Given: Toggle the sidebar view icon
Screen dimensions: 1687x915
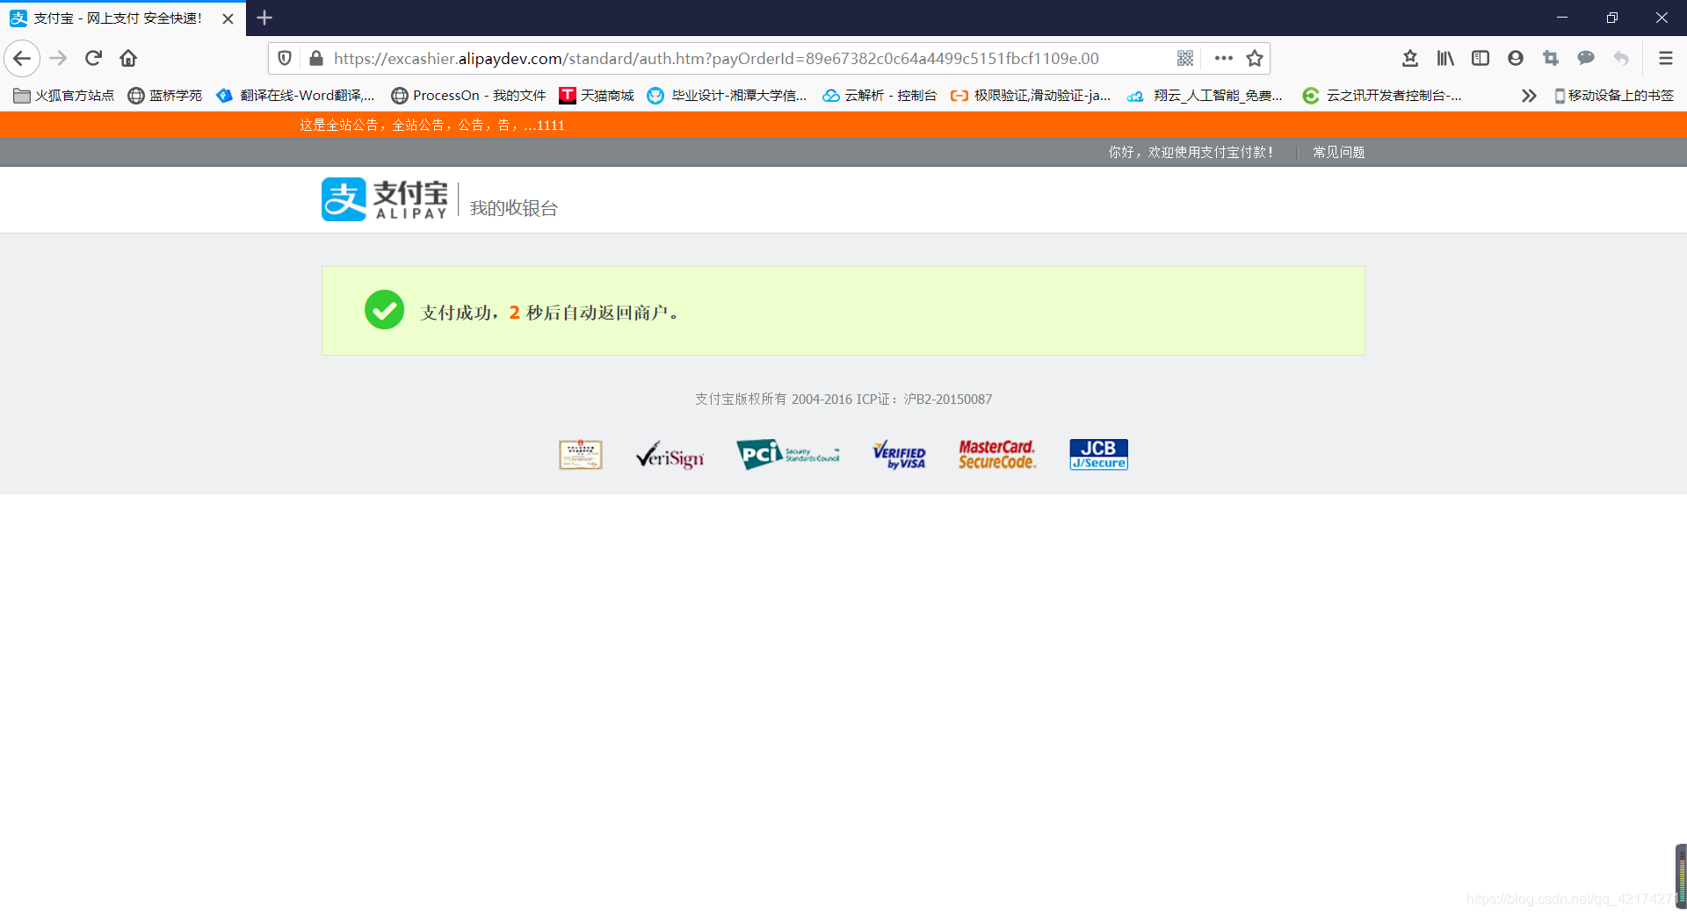Looking at the screenshot, I should coord(1481,58).
